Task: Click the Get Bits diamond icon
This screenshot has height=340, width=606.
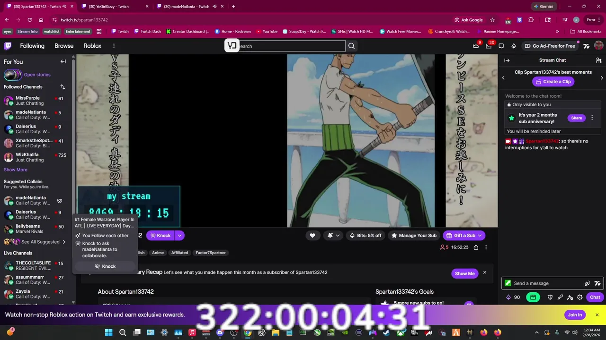Action: click(514, 46)
